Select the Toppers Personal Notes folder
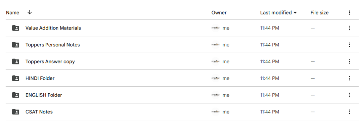This screenshot has height=132, width=360. click(53, 45)
